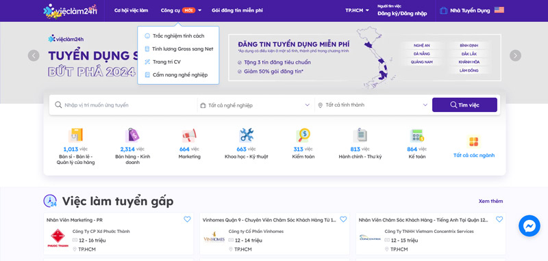Favorite the Vinhomes Quận 9 job with the heart

[343, 219]
